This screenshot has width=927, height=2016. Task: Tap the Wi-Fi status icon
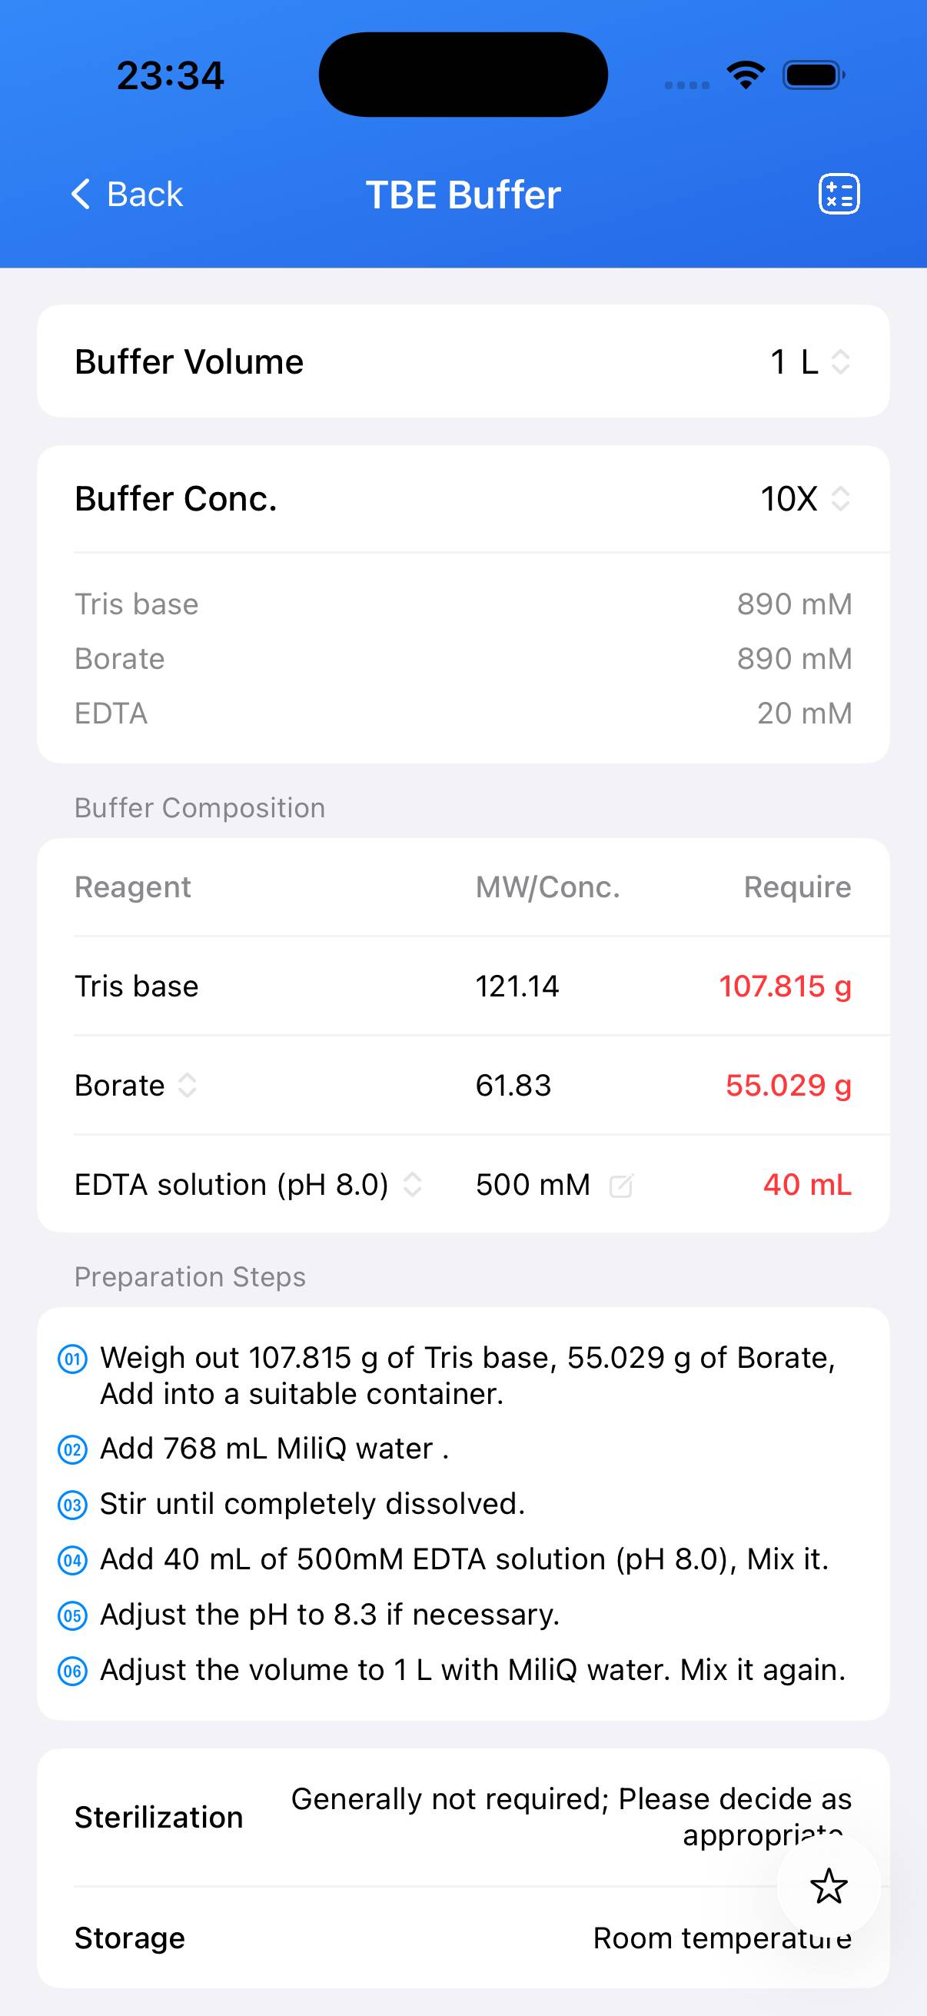(746, 75)
